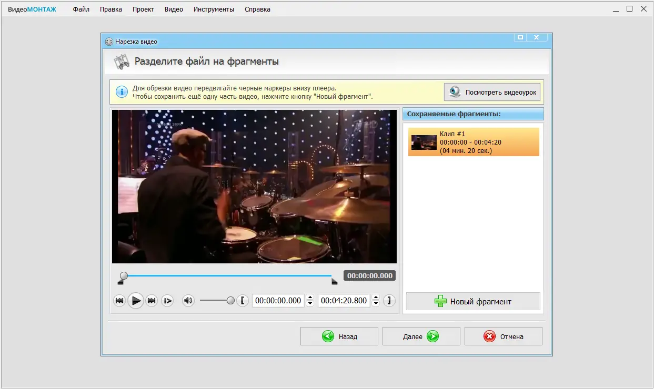Set start marker with left bracket button
654x389 pixels.
[x=242, y=301]
